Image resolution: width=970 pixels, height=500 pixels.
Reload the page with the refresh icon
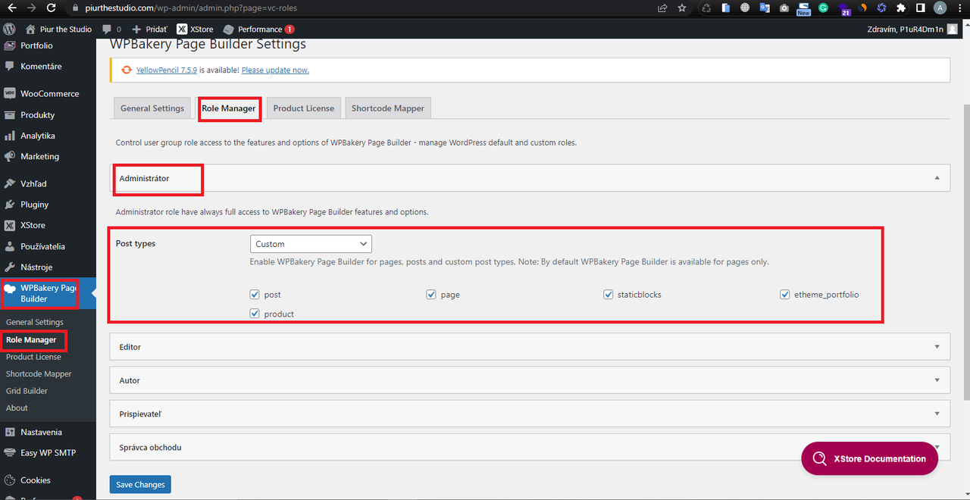51,8
